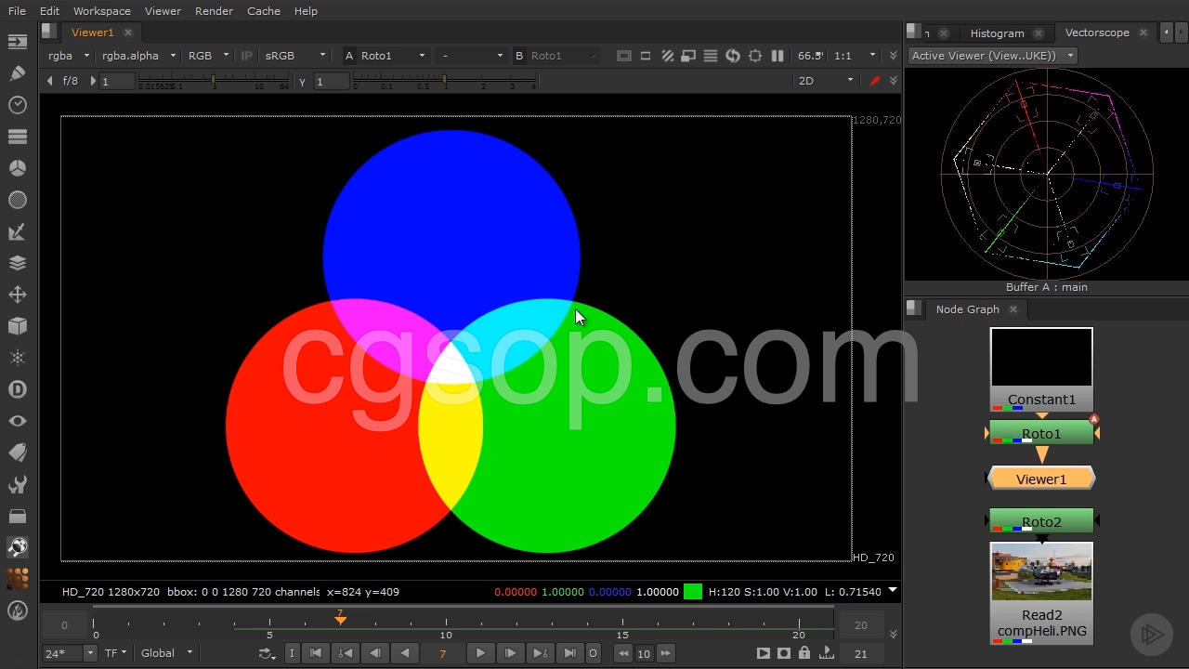Open the Deep nodes menu
The width and height of the screenshot is (1189, 669).
pyautogui.click(x=18, y=389)
